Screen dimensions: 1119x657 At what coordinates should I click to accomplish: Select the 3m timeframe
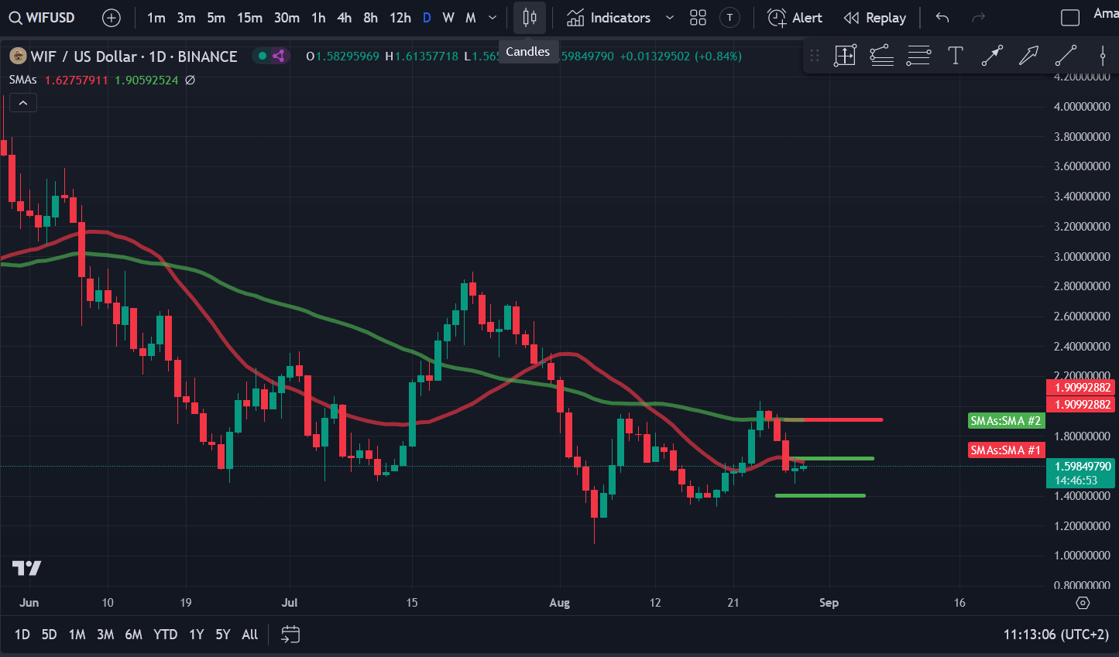186,18
